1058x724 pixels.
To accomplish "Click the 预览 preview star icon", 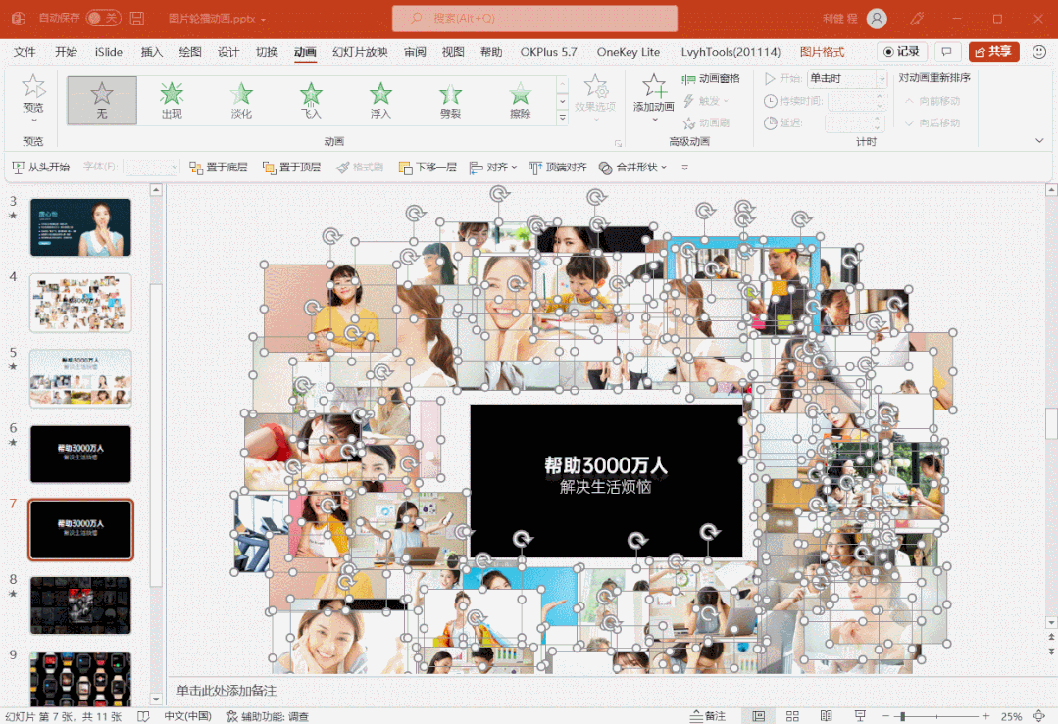I will pyautogui.click(x=33, y=86).
